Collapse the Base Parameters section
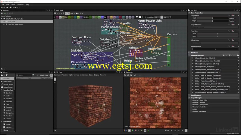The width and height of the screenshot is (241, 135). [189, 13]
